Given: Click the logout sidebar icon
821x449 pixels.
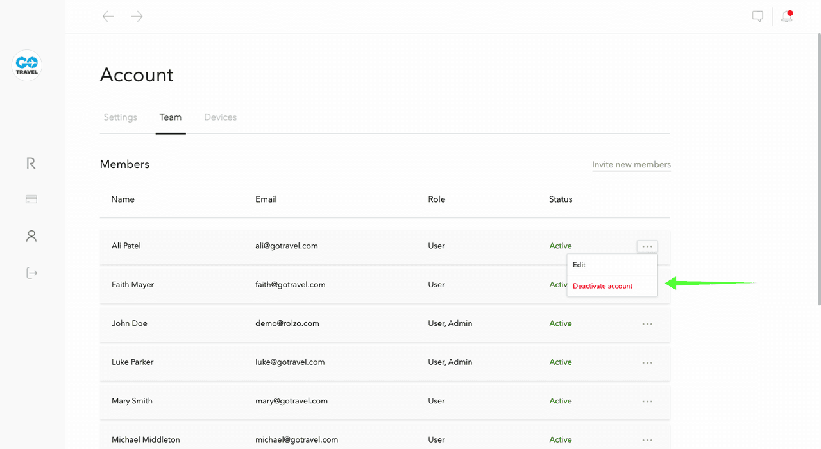Looking at the screenshot, I should 31,273.
